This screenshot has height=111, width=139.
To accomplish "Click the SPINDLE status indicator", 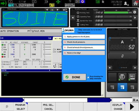I will point(2,62).
